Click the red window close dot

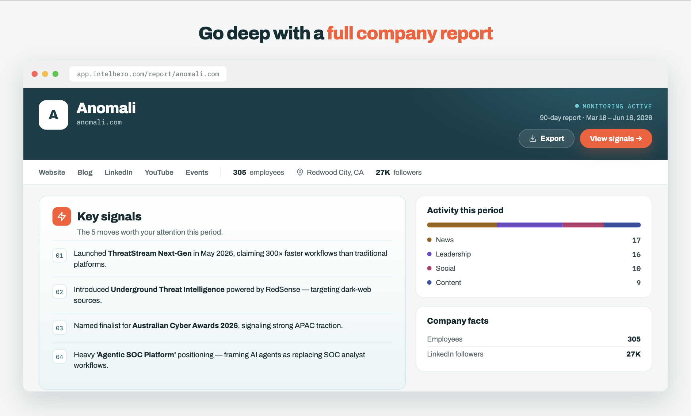35,74
